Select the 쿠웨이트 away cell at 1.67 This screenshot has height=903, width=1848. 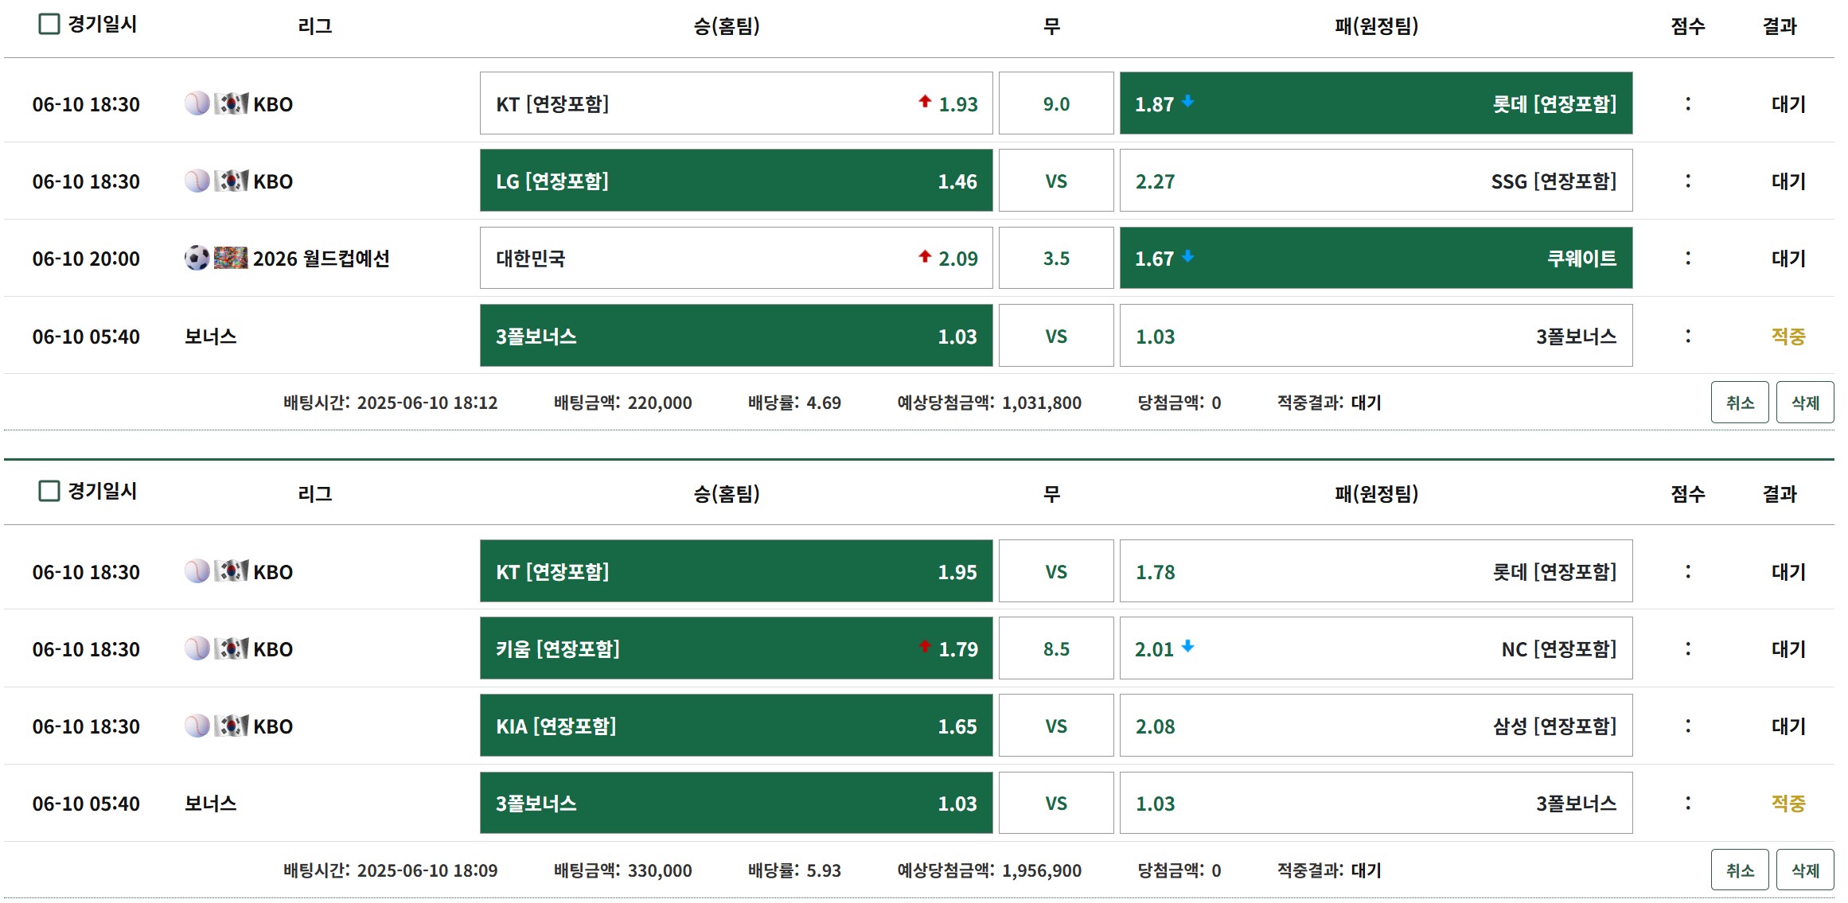1375,259
